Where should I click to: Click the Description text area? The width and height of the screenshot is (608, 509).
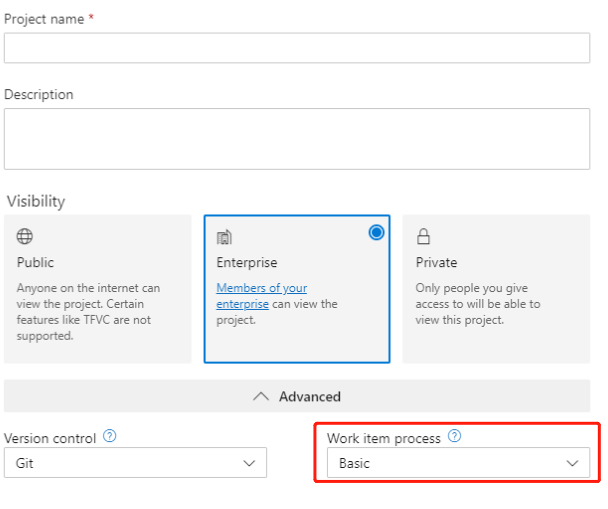pyautogui.click(x=297, y=139)
